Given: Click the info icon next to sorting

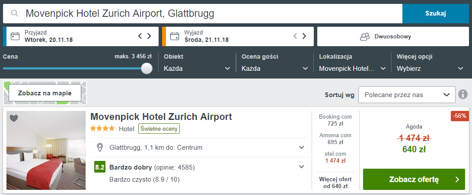Looking at the screenshot, I should (463, 94).
